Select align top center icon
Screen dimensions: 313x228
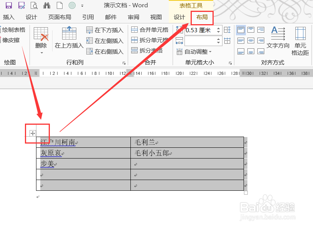(251, 30)
